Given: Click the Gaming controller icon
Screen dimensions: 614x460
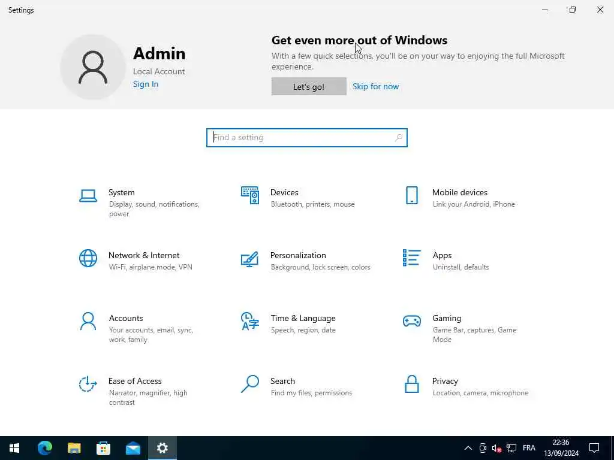Looking at the screenshot, I should (x=411, y=321).
